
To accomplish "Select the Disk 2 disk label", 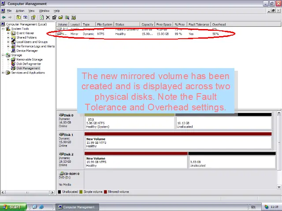I will coord(68,154).
